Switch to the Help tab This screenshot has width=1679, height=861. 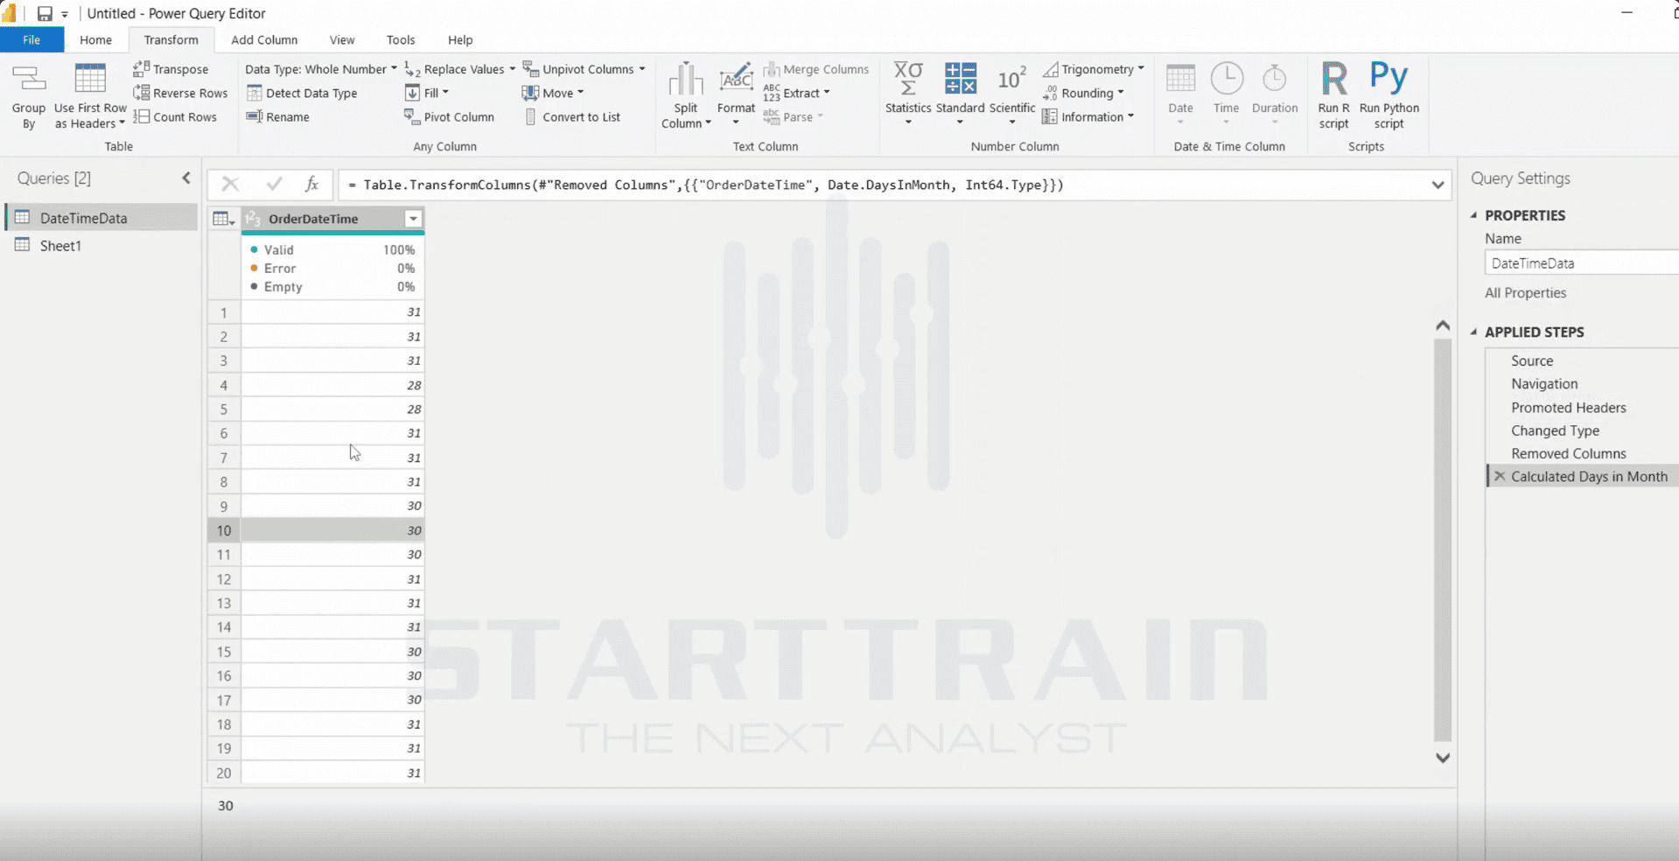460,39
